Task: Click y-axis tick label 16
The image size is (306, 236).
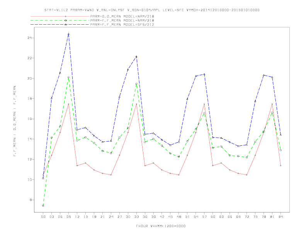Action: (30, 119)
